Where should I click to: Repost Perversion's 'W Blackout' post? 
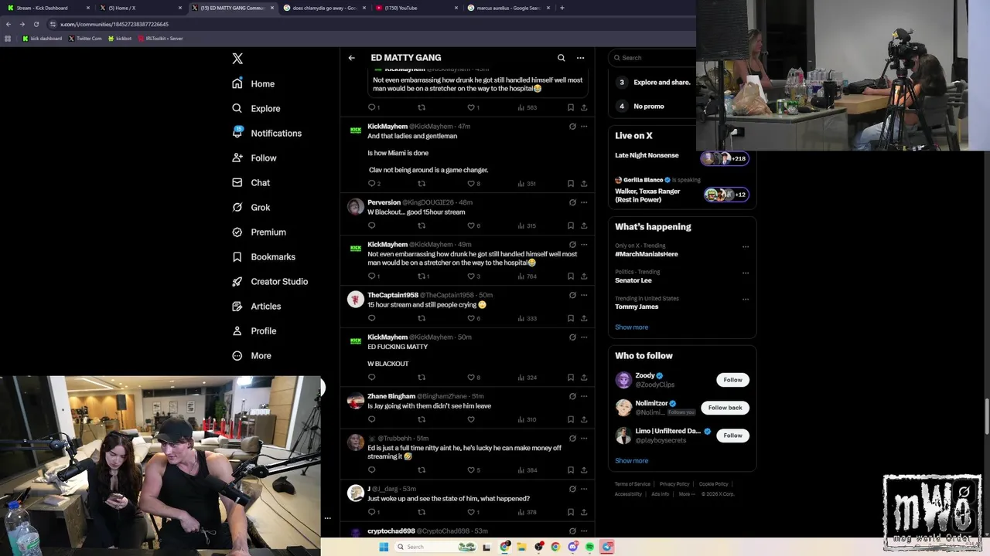pos(422,225)
